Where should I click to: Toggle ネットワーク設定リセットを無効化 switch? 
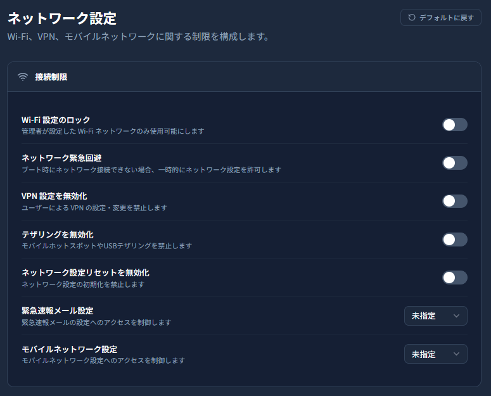coord(455,278)
